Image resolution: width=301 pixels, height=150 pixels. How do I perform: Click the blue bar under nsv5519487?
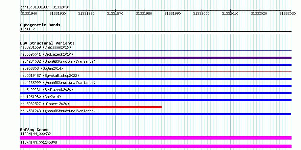click(x=156, y=79)
